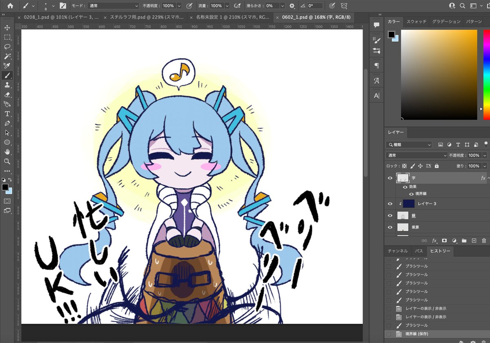
Task: Click the hue spectrum slider
Action: (x=487, y=74)
